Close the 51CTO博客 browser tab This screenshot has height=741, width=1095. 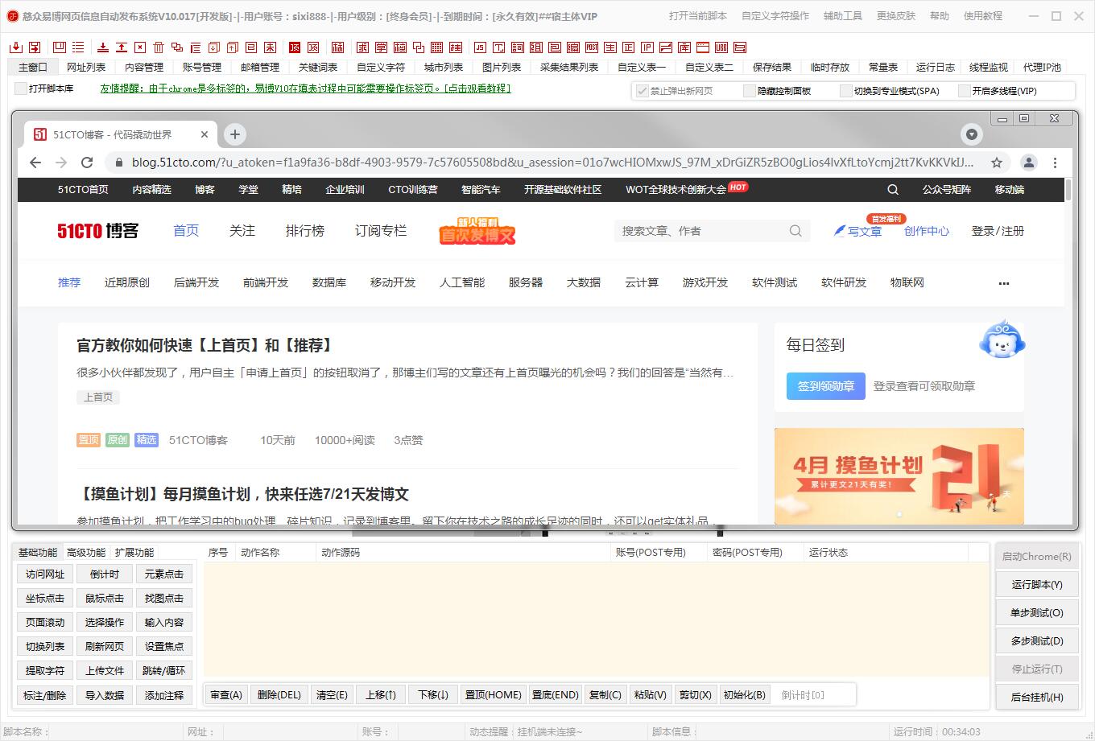205,134
